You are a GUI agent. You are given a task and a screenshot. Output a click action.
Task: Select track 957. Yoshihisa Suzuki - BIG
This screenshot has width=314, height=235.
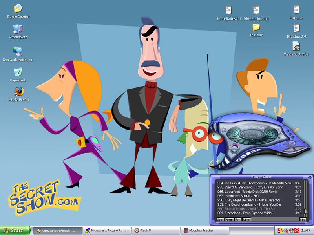coord(259,196)
